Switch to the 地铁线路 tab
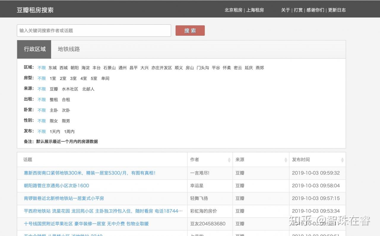The height and width of the screenshot is (236, 380). 69,49
